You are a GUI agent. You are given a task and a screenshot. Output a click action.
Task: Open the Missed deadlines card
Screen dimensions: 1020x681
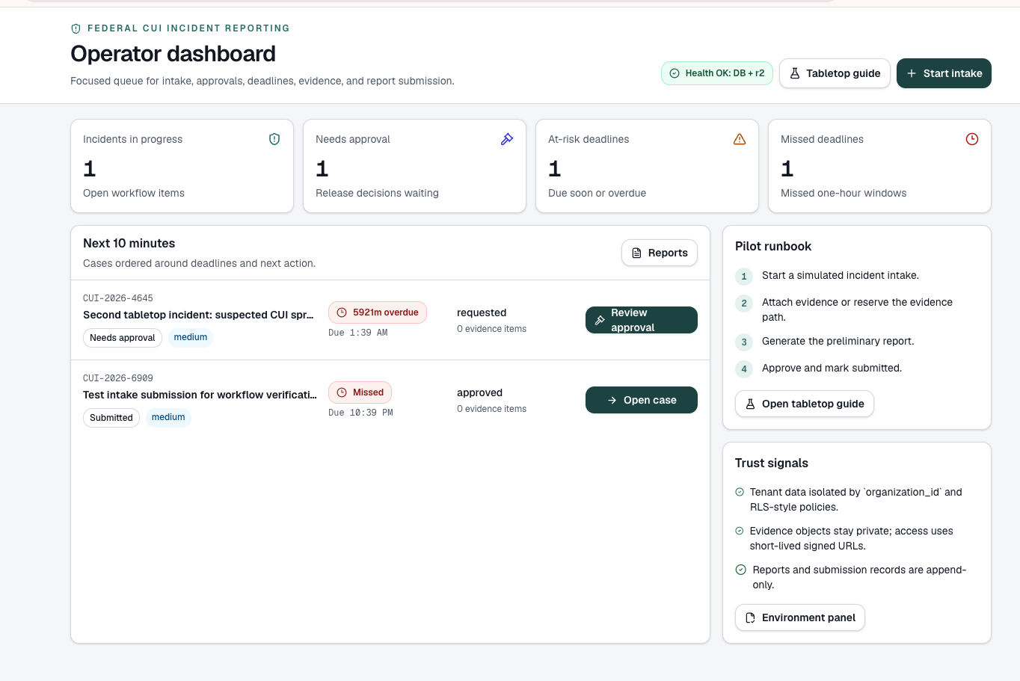[879, 166]
